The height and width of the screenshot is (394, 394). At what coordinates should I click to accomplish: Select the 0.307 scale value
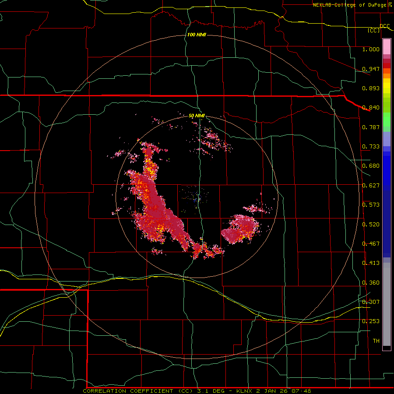[371, 302]
